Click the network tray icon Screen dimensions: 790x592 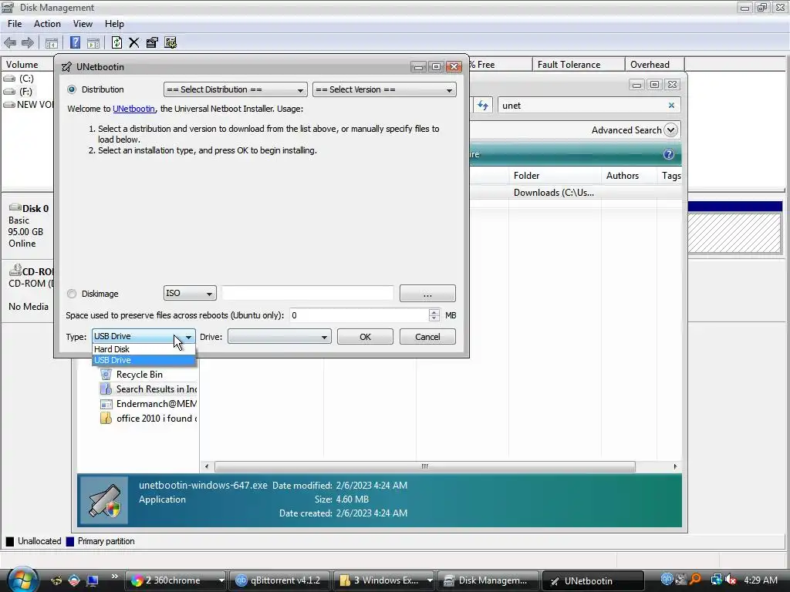point(717,580)
